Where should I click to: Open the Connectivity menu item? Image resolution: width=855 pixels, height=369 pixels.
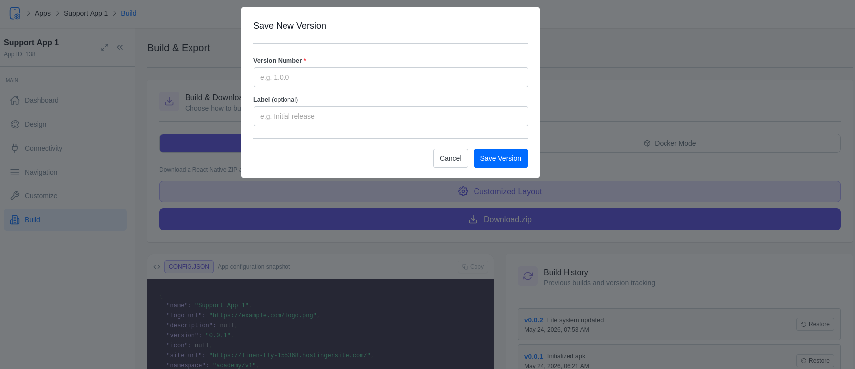coord(65,148)
